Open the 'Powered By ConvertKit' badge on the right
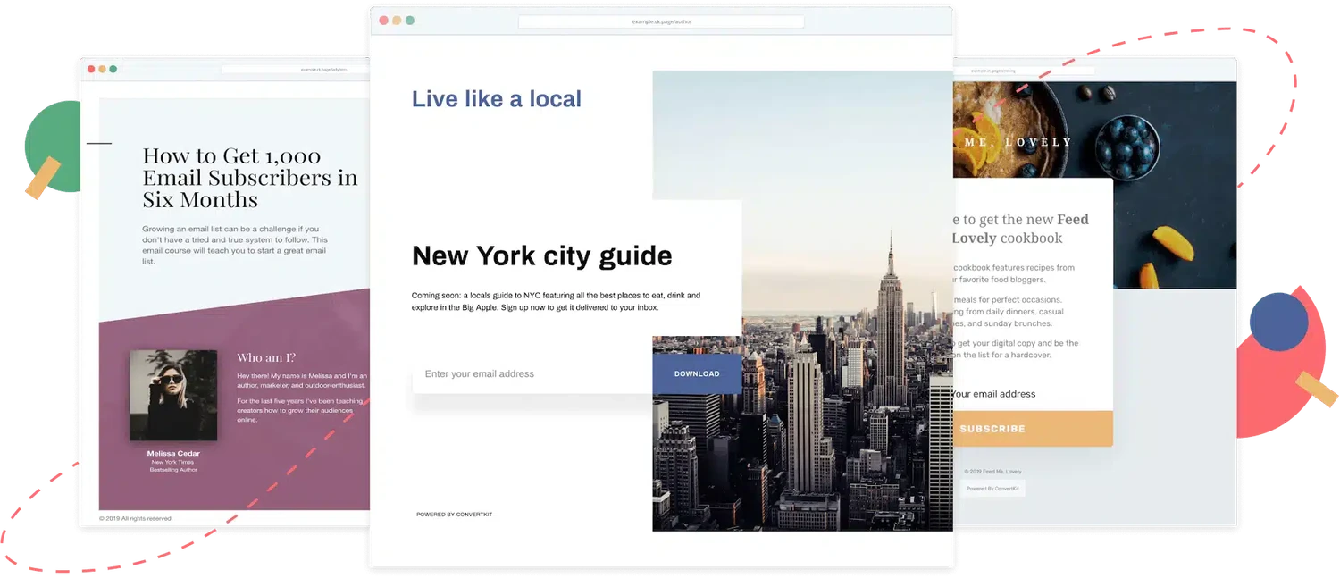Viewport: 1340px width, 578px height. (992, 489)
